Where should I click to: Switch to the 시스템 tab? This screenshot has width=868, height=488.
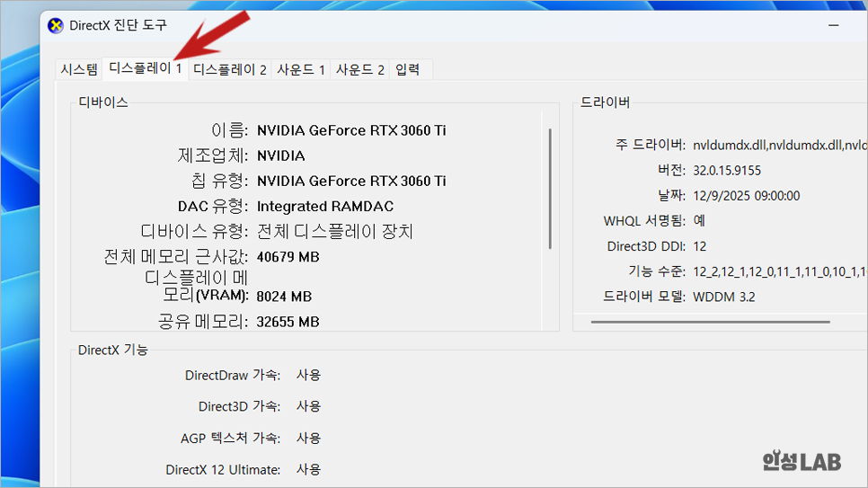pyautogui.click(x=79, y=70)
